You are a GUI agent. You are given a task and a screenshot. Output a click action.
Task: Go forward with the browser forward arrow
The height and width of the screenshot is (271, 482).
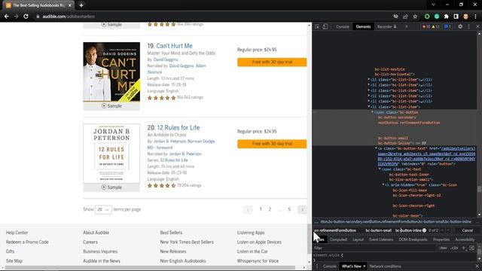[x=16, y=17]
